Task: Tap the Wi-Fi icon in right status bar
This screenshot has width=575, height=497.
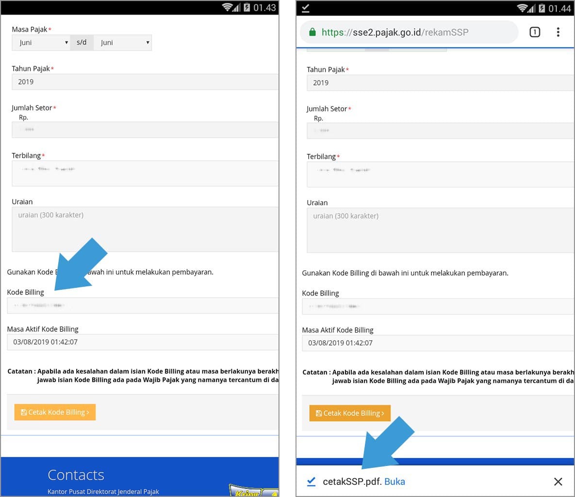Action: pyautogui.click(x=522, y=8)
